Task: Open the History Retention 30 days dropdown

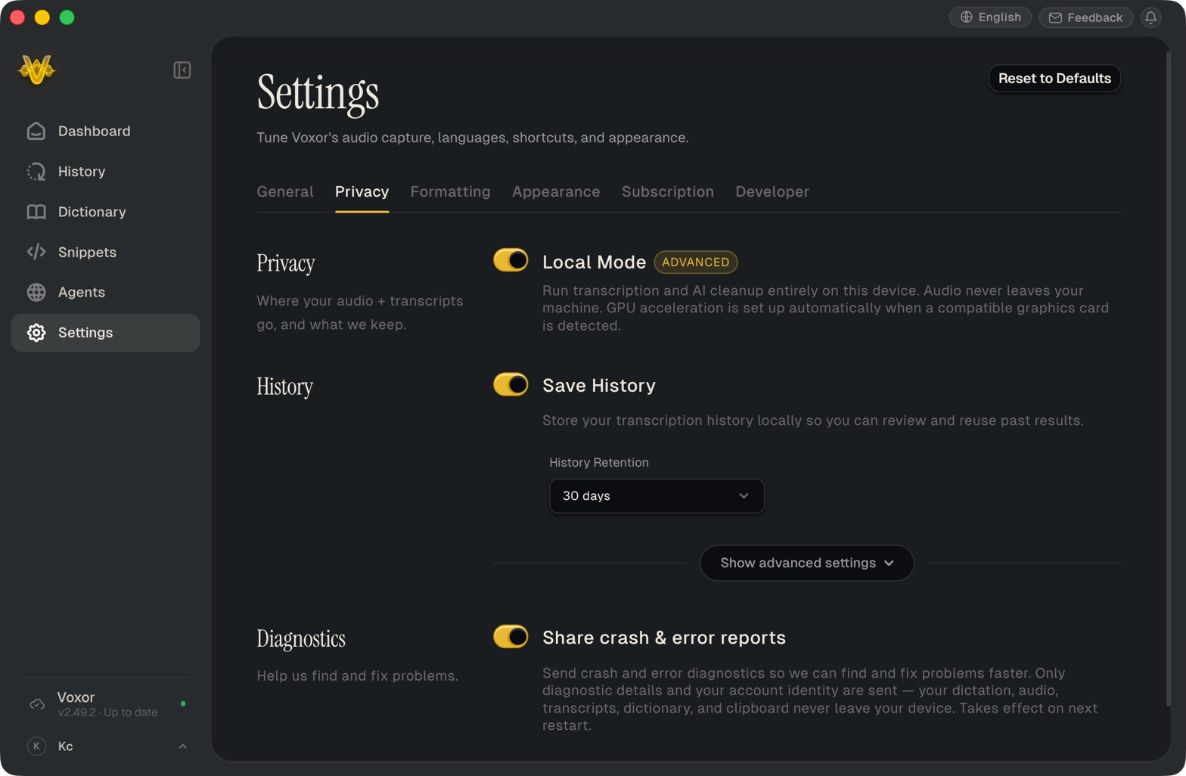Action: click(657, 496)
